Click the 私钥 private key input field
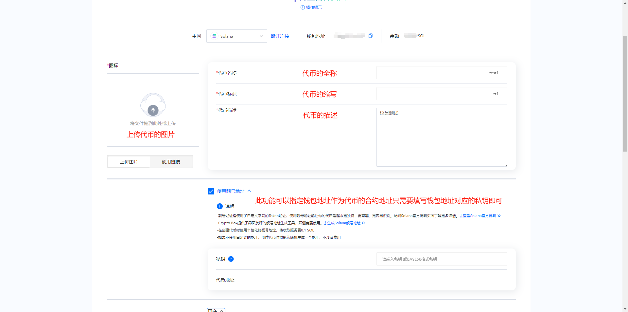Image resolution: width=628 pixels, height=312 pixels. coord(442,259)
